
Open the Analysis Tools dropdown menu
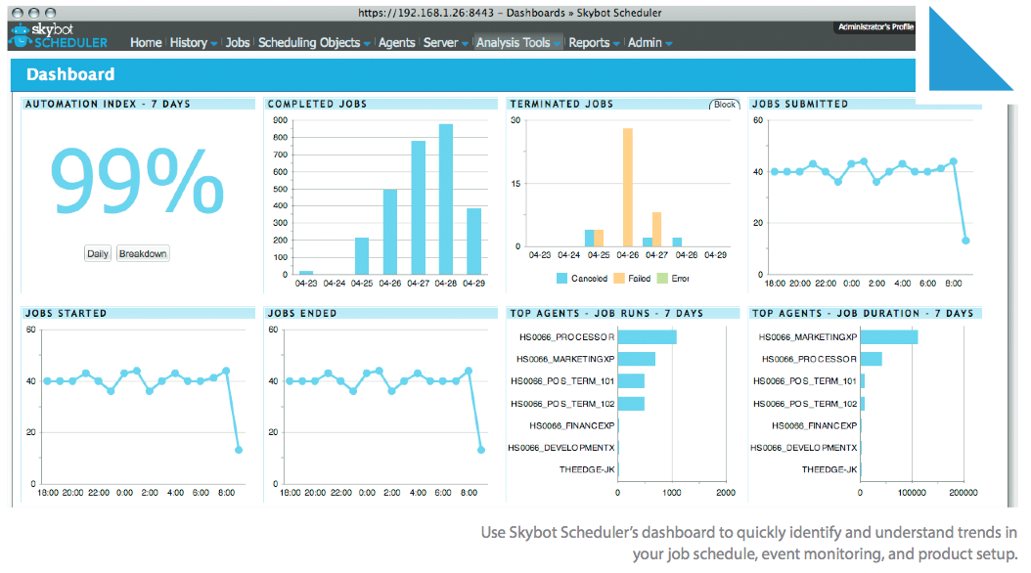(x=518, y=43)
